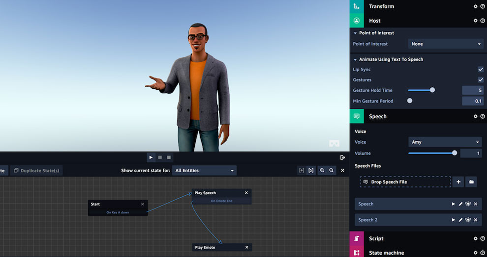
Task: Open the Point of Interest dropdown
Action: click(446, 44)
